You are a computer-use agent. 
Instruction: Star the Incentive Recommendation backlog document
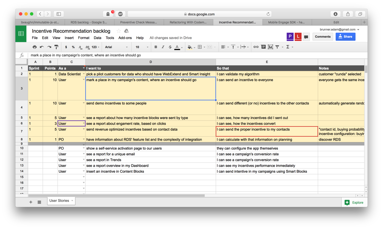[118, 31]
